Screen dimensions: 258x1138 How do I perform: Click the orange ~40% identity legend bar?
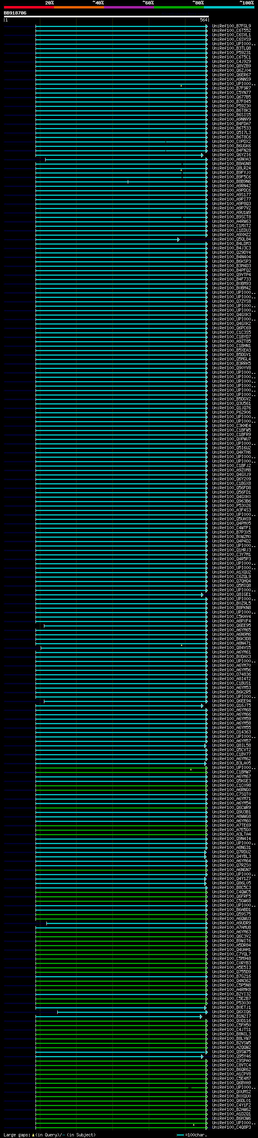click(79, 7)
